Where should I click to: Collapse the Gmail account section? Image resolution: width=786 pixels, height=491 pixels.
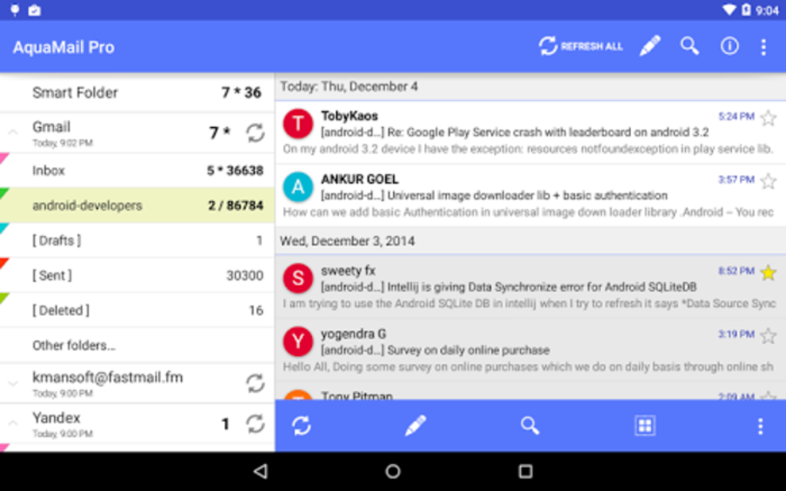pos(12,131)
